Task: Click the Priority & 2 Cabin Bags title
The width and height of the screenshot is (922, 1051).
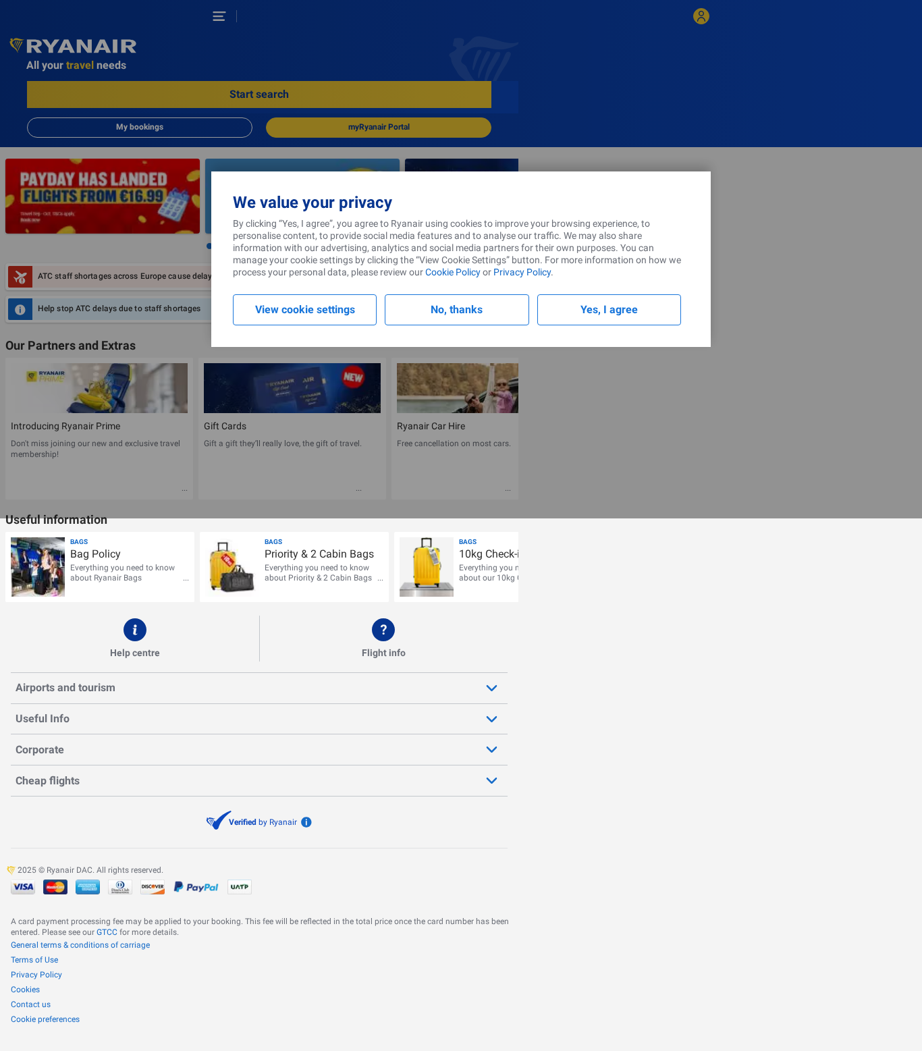Action: pos(319,554)
